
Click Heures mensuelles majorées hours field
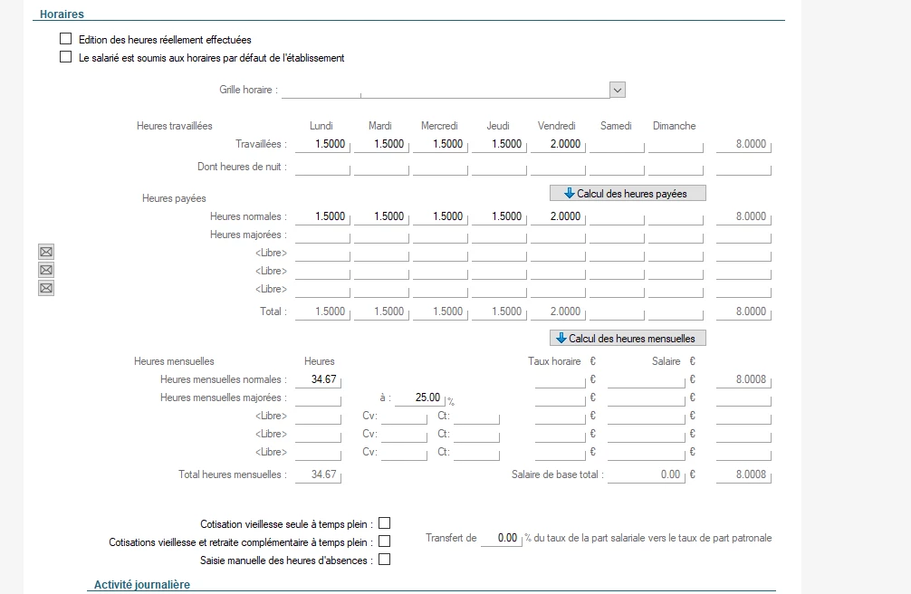[318, 398]
